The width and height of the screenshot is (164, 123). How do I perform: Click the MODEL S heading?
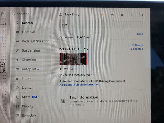[74, 49]
